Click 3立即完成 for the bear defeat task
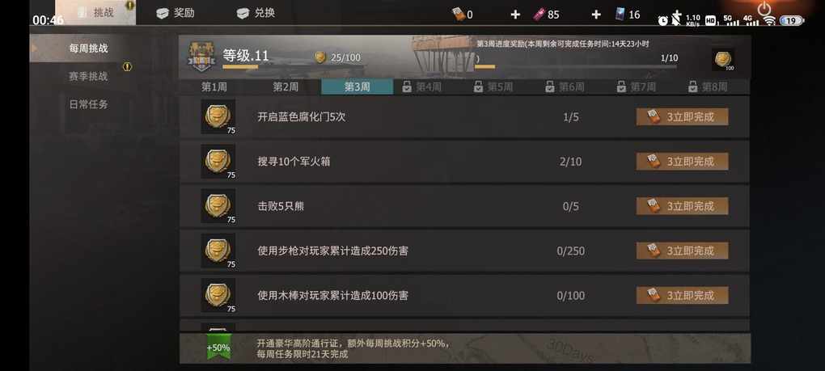The image size is (825, 371). pyautogui.click(x=683, y=206)
